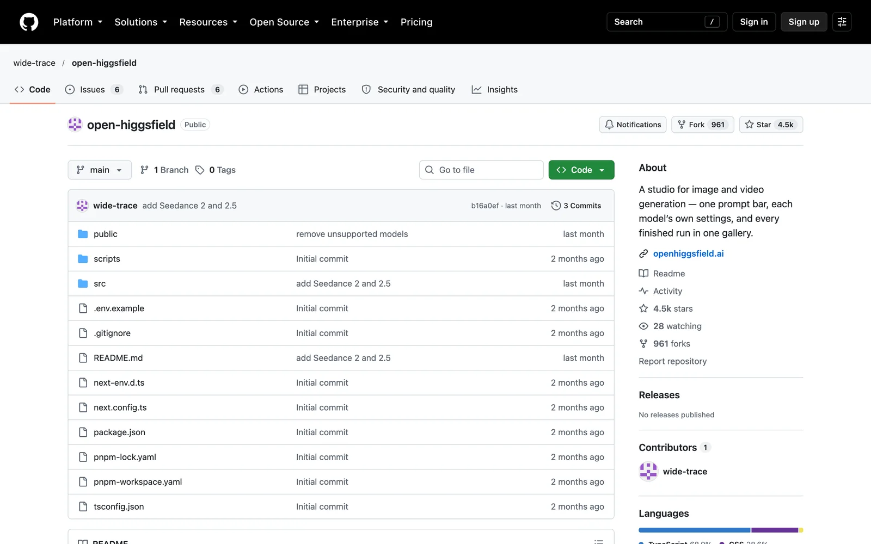Expand the Platform menu in header
Screen dimensions: 871x544
pos(78,22)
